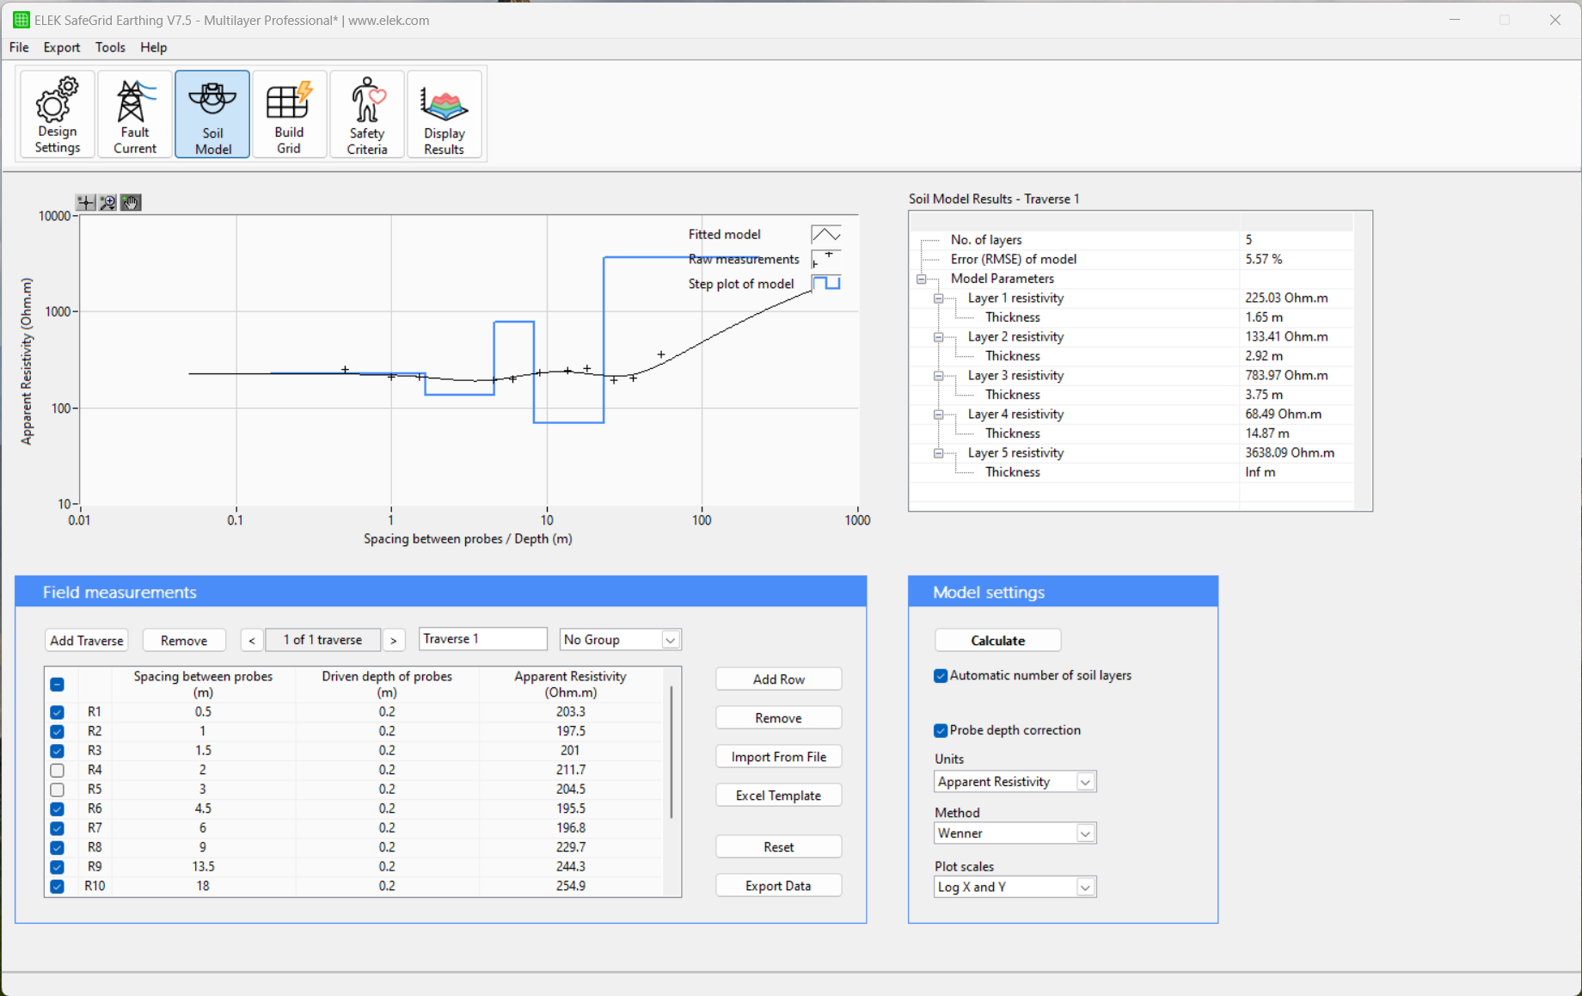Uncheck the R1 measurement row checkbox

57,712
